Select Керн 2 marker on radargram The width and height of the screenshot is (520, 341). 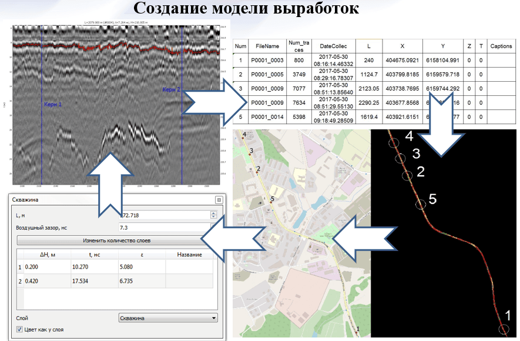click(x=171, y=90)
